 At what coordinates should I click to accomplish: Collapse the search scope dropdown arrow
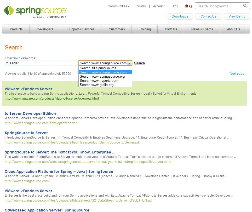[x=130, y=63]
